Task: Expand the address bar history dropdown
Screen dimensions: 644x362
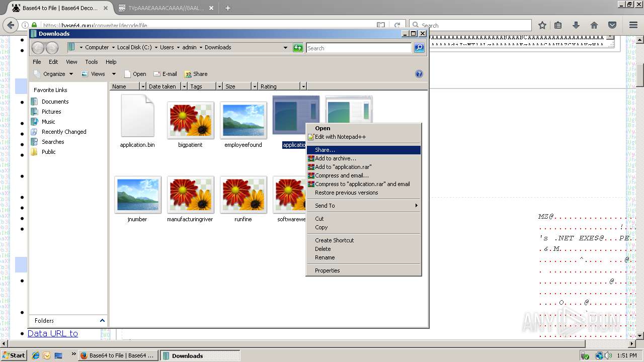Action: [x=285, y=48]
